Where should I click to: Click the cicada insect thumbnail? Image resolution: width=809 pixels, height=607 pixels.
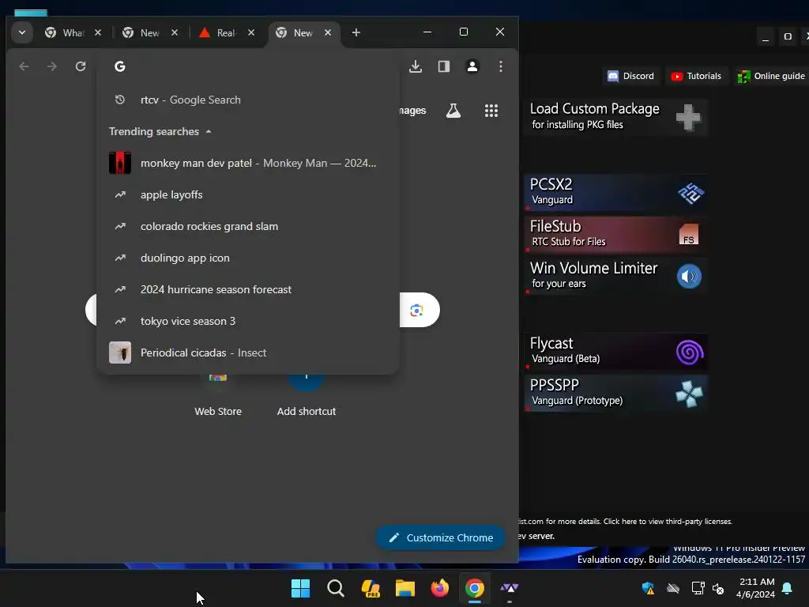click(120, 353)
